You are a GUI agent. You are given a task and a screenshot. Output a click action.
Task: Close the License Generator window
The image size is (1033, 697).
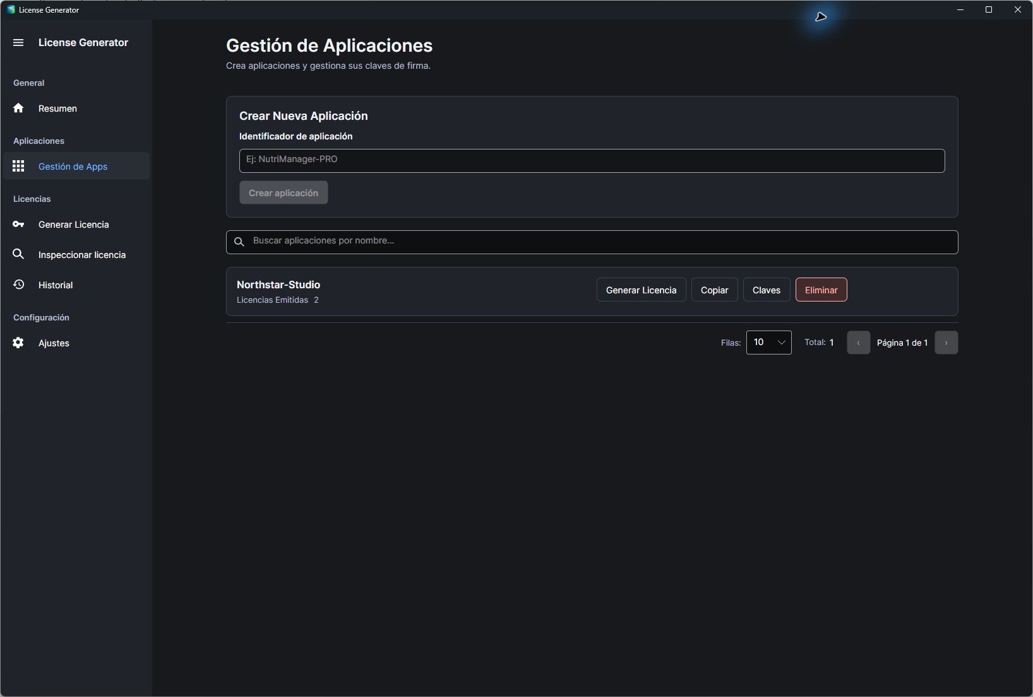click(1018, 9)
